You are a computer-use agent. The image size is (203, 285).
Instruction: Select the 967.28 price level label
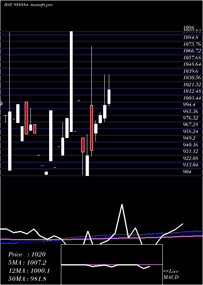click(x=190, y=125)
